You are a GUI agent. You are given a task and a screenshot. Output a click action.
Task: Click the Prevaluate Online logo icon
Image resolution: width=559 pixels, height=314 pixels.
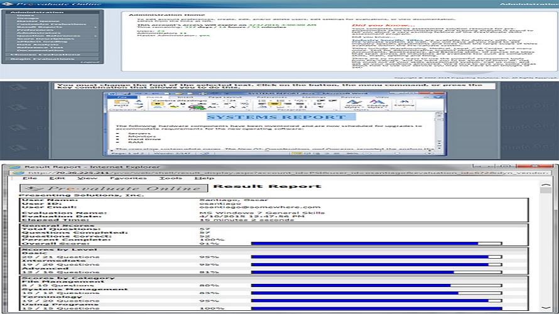(x=8, y=4)
